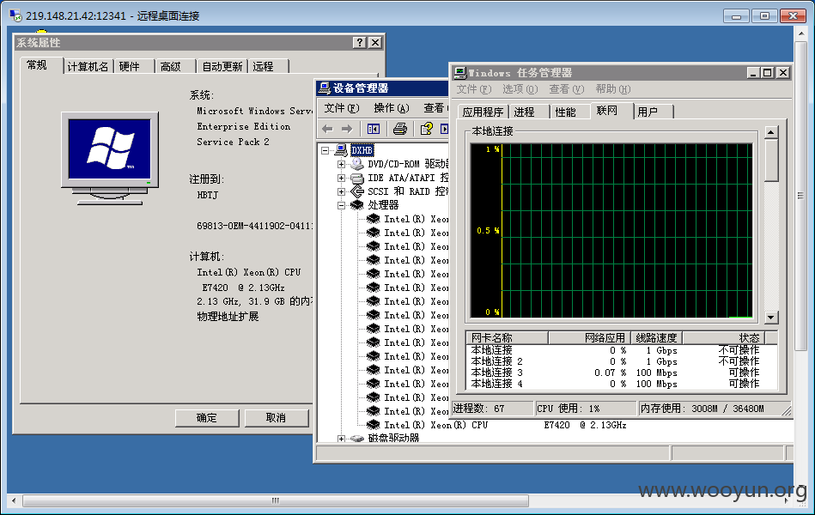This screenshot has height=515, width=815.
Task: Open the 自动更新 tab
Action: 222,66
